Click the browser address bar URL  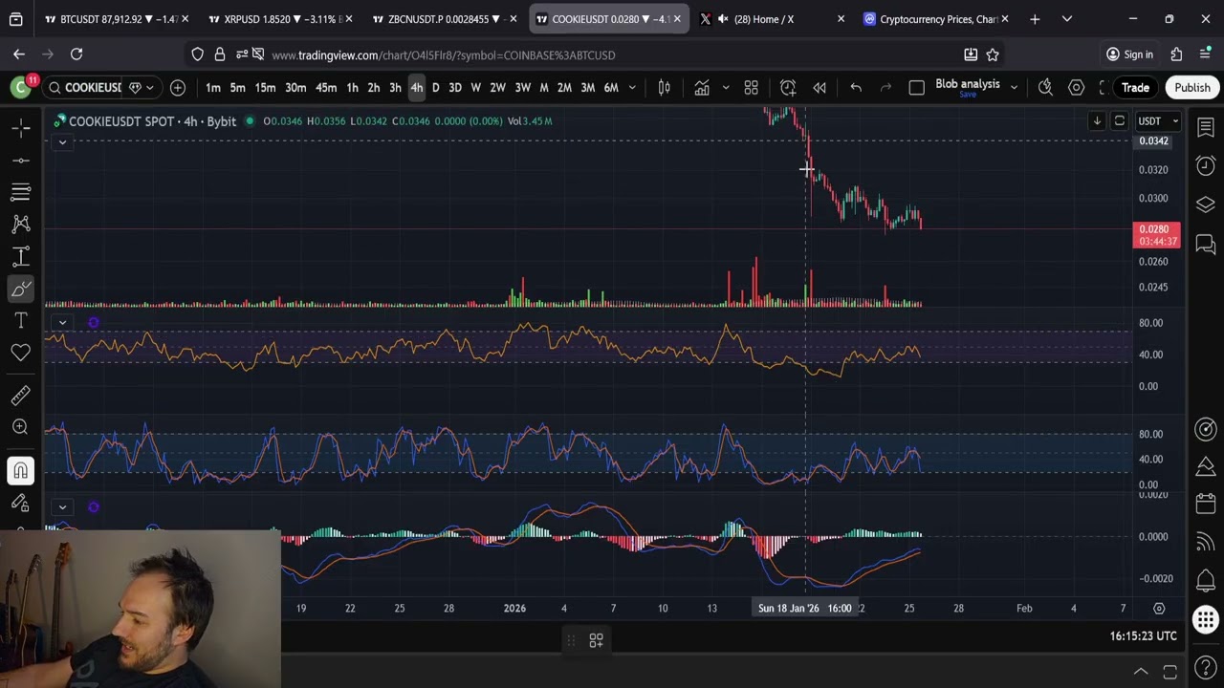pyautogui.click(x=444, y=55)
